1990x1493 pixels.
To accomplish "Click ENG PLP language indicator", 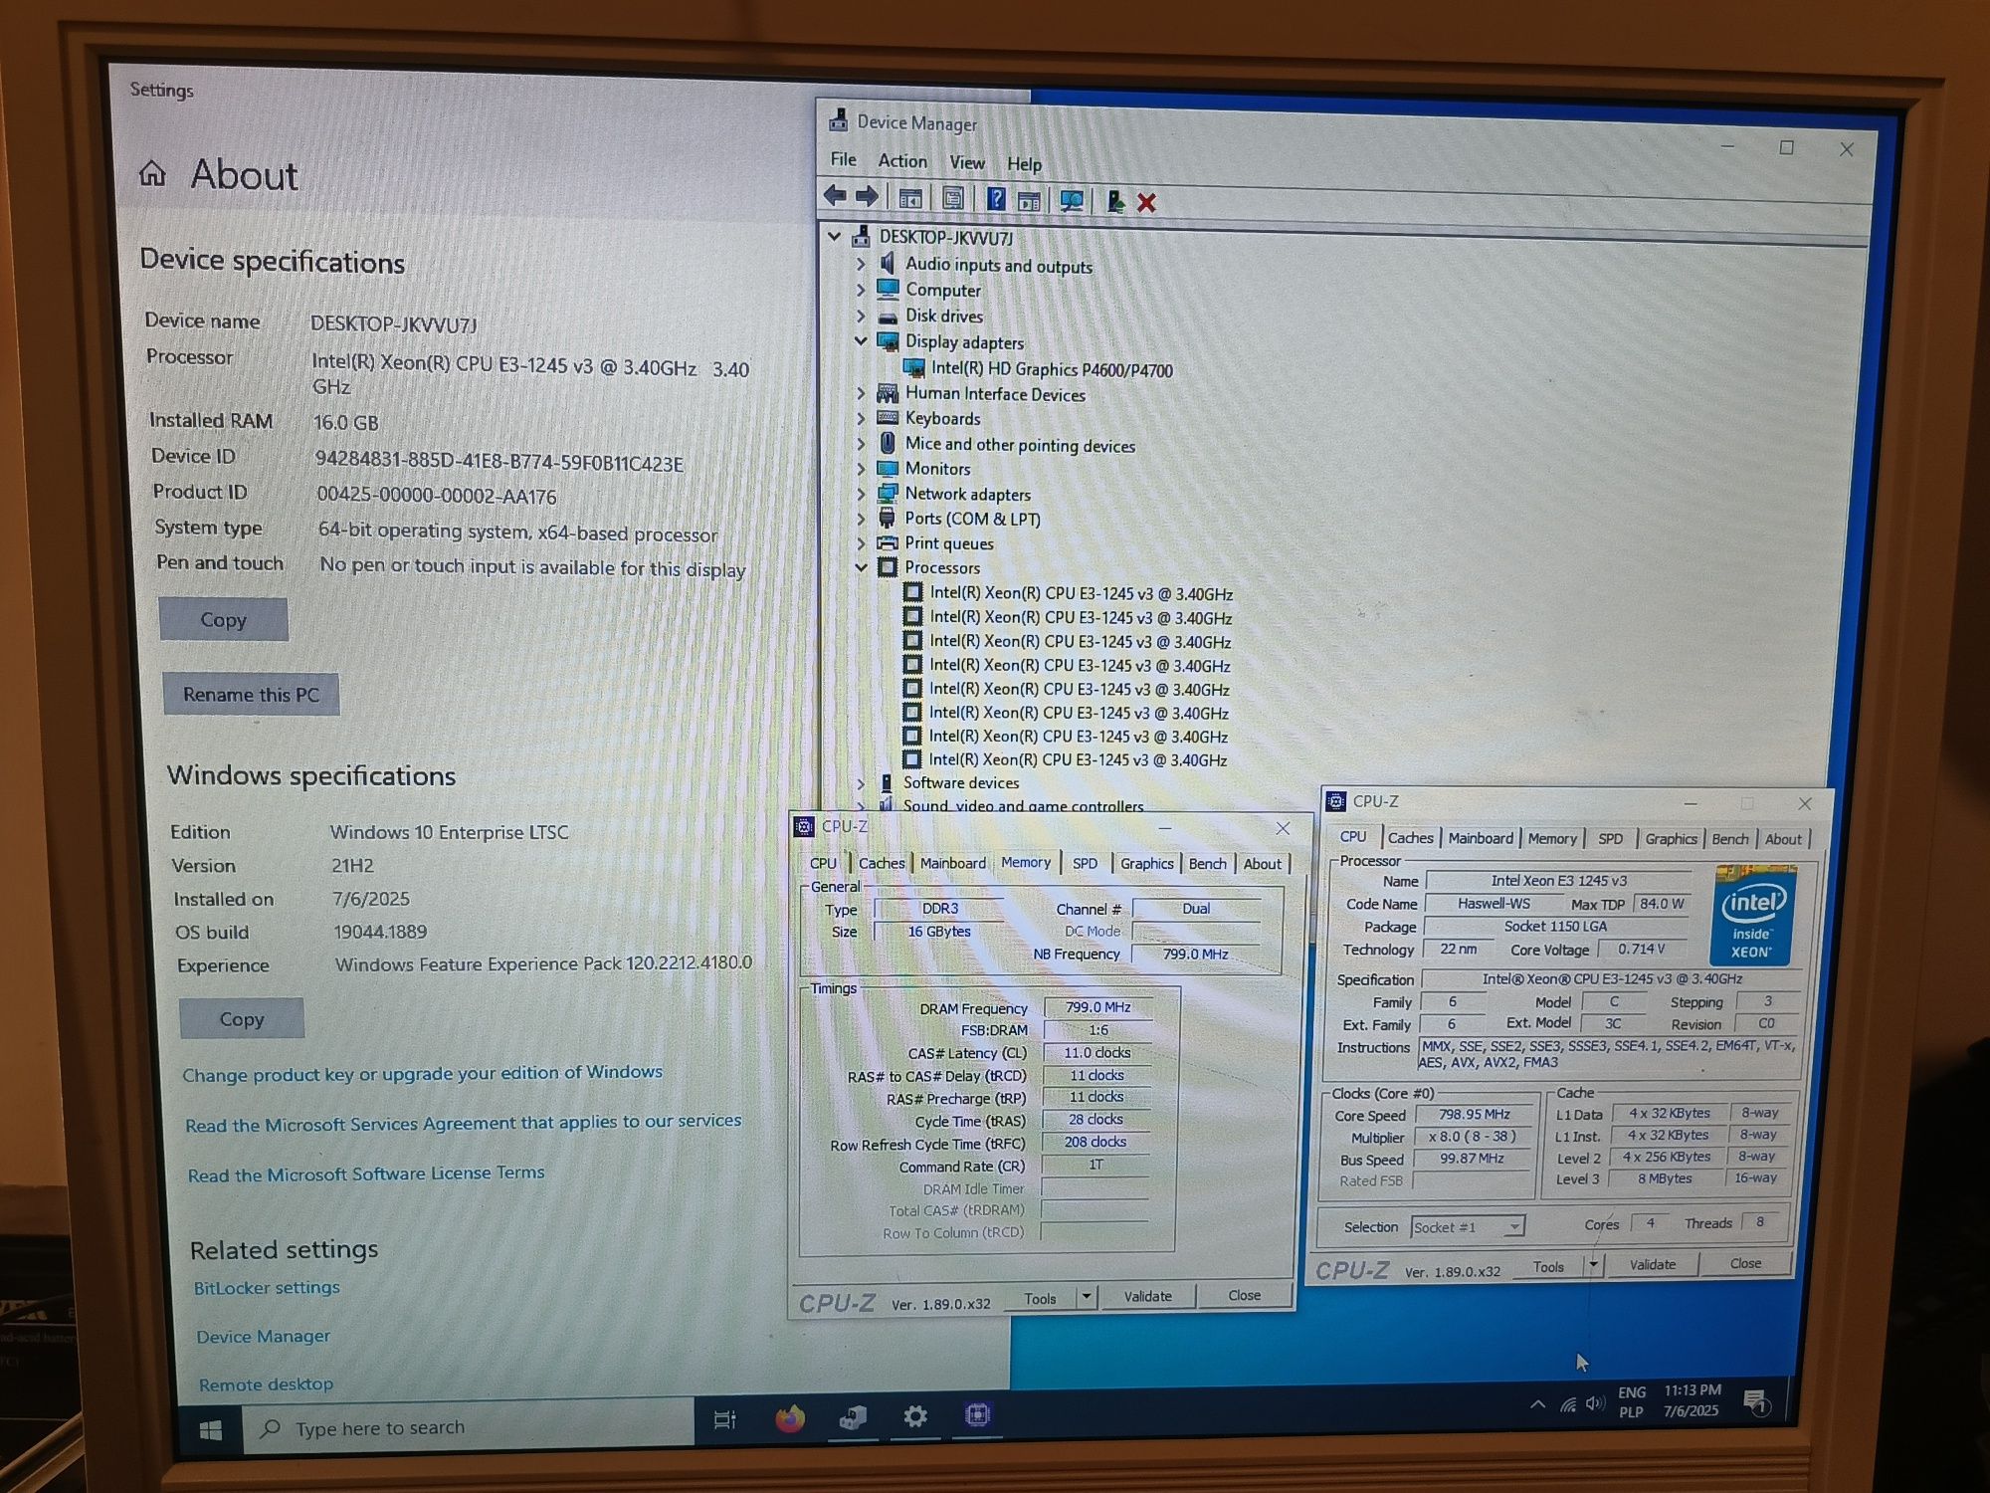I will (x=1632, y=1401).
